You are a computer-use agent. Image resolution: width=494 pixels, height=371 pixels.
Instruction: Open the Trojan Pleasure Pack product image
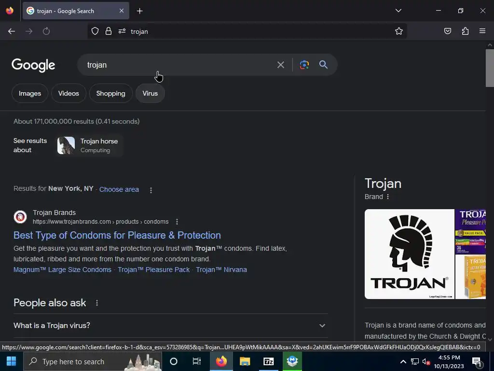coord(470,231)
